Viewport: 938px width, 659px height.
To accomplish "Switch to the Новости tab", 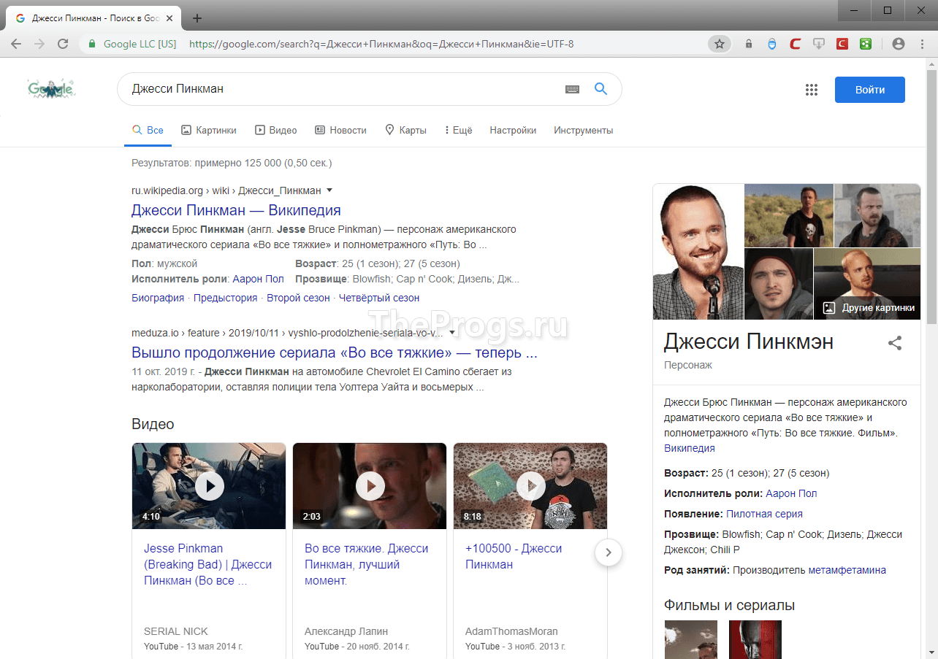I will click(340, 130).
